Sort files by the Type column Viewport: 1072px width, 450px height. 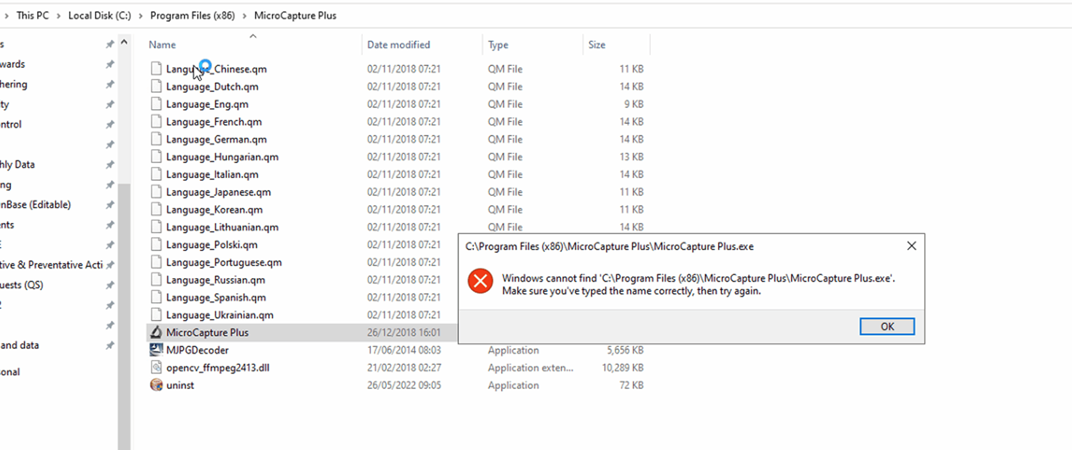pyautogui.click(x=498, y=44)
